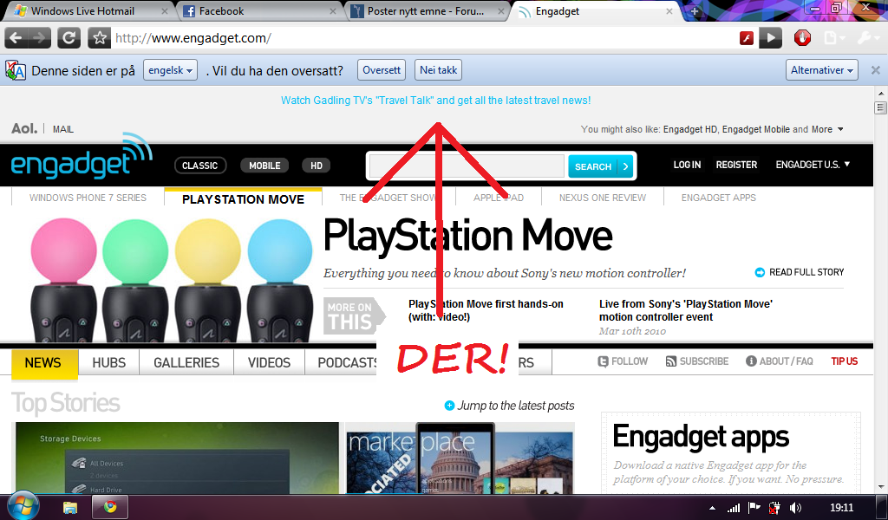Image resolution: width=888 pixels, height=520 pixels.
Task: Click the SEARCH button
Action: point(600,166)
